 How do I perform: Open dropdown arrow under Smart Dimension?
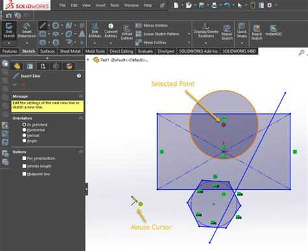(27, 43)
